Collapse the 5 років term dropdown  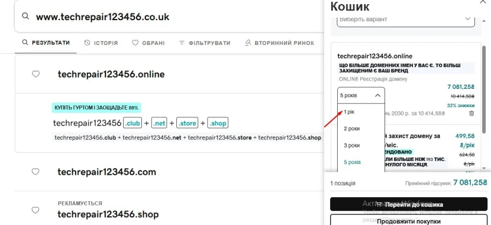[x=361, y=95]
